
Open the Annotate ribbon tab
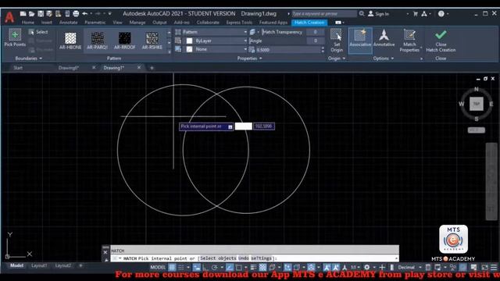(x=68, y=23)
